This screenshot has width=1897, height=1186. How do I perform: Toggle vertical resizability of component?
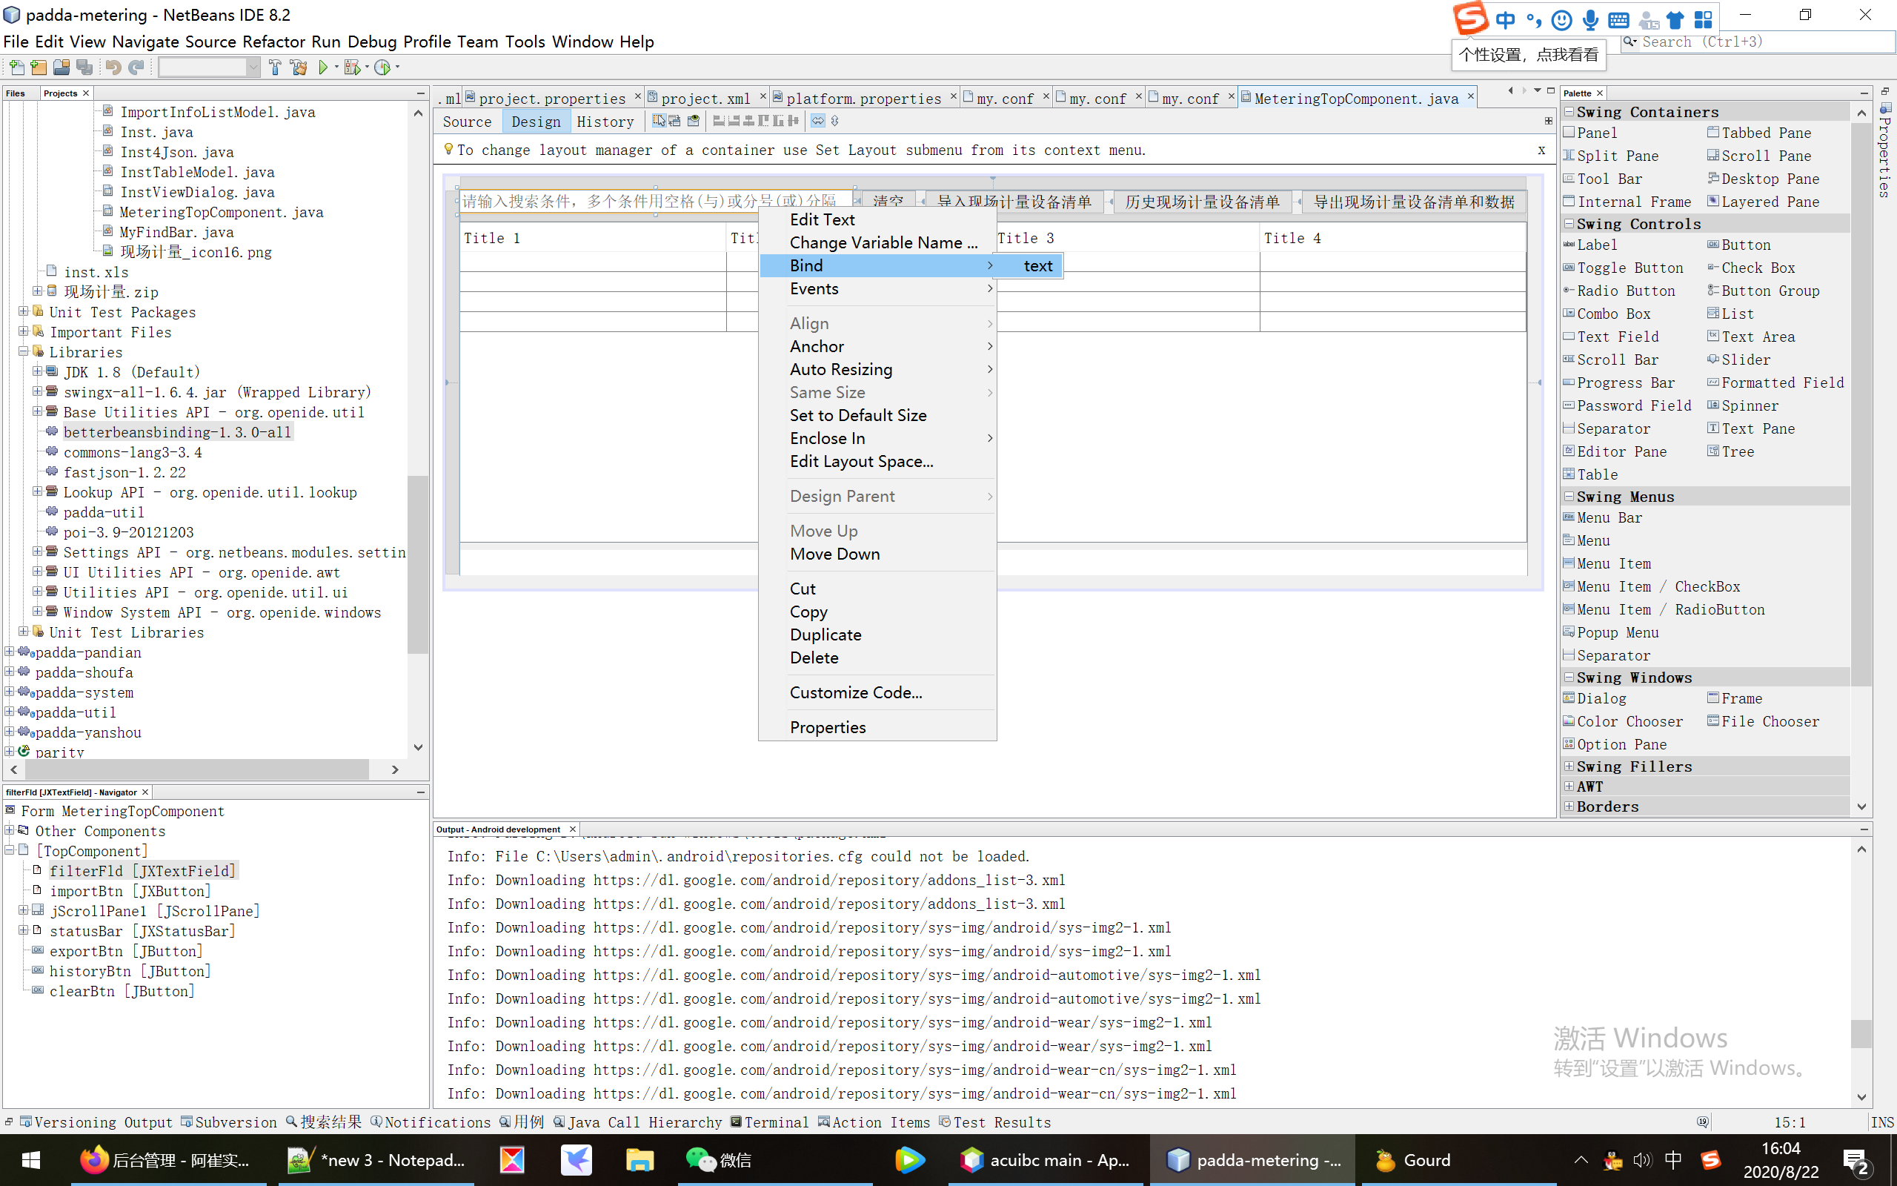tap(835, 121)
